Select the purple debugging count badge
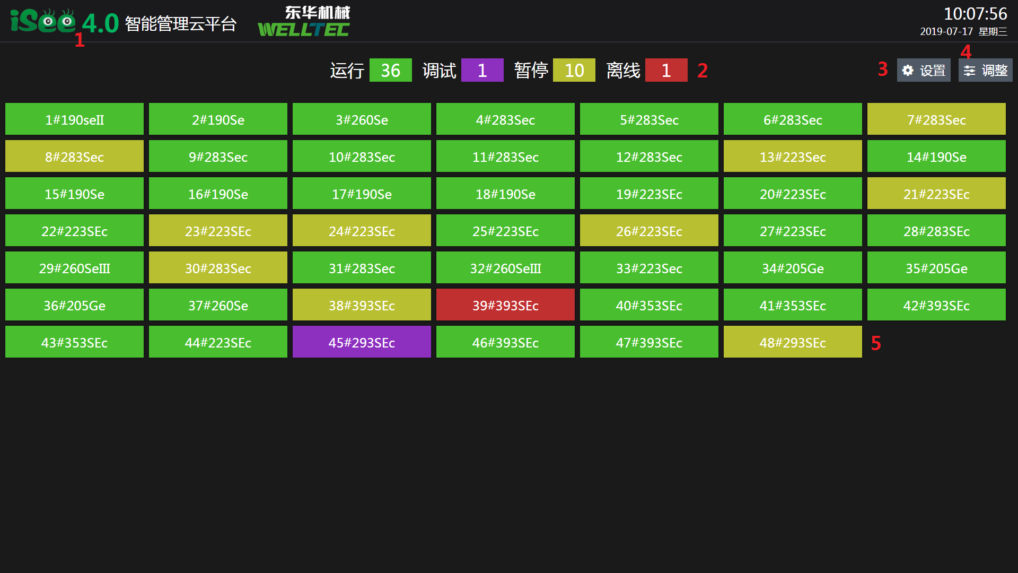1018x573 pixels. 482,71
